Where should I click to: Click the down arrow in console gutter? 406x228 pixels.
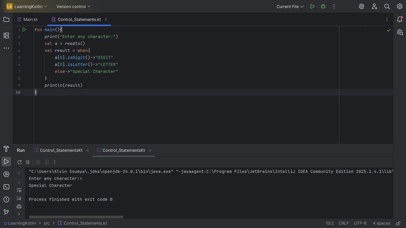[x=19, y=182]
